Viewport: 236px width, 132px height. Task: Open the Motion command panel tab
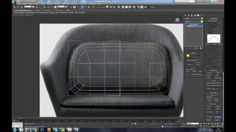point(195,16)
